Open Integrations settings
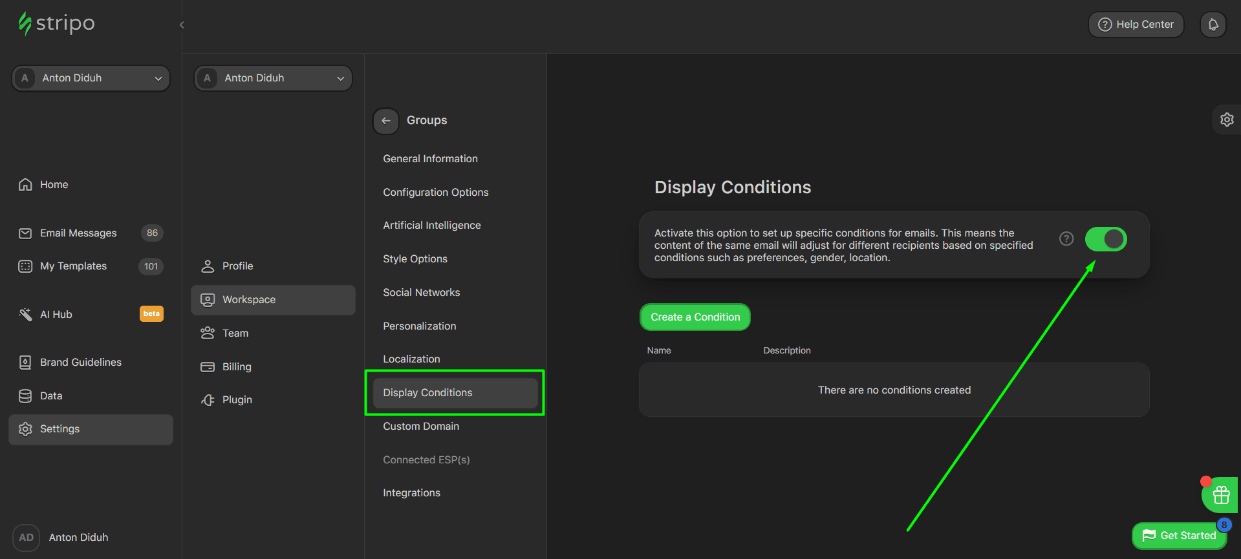Screen dimensions: 1241x559 pyautogui.click(x=411, y=493)
